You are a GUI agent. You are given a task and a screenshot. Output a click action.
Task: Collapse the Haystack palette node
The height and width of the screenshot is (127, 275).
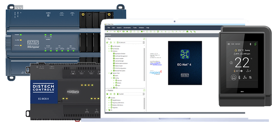click(x=107, y=98)
